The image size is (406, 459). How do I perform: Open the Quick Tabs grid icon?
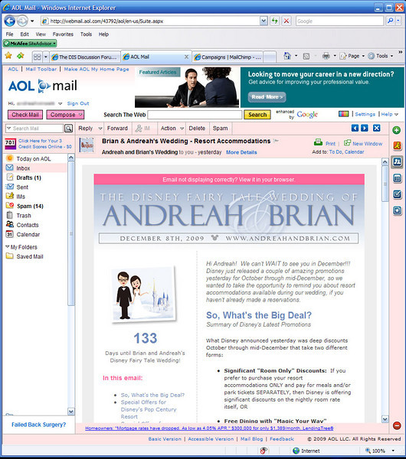click(x=38, y=57)
